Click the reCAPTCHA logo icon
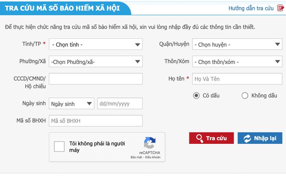The height and width of the screenshot is (176, 286). (x=149, y=143)
